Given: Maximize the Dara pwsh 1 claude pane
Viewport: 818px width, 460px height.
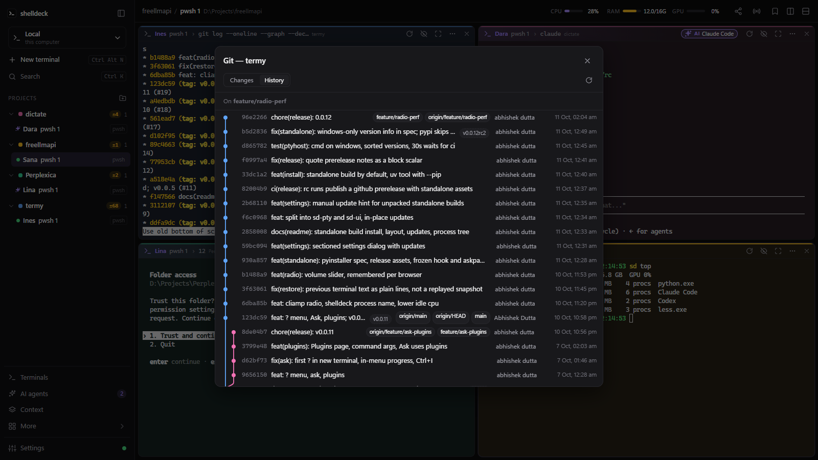Looking at the screenshot, I should [x=778, y=34].
